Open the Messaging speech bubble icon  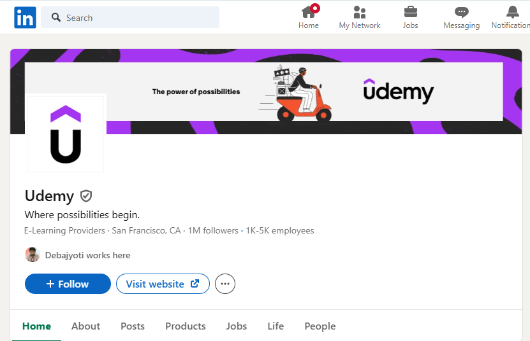click(461, 13)
